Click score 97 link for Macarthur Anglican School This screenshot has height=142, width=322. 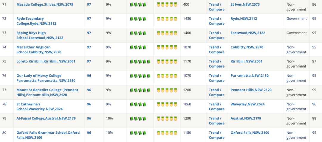pyautogui.click(x=89, y=47)
